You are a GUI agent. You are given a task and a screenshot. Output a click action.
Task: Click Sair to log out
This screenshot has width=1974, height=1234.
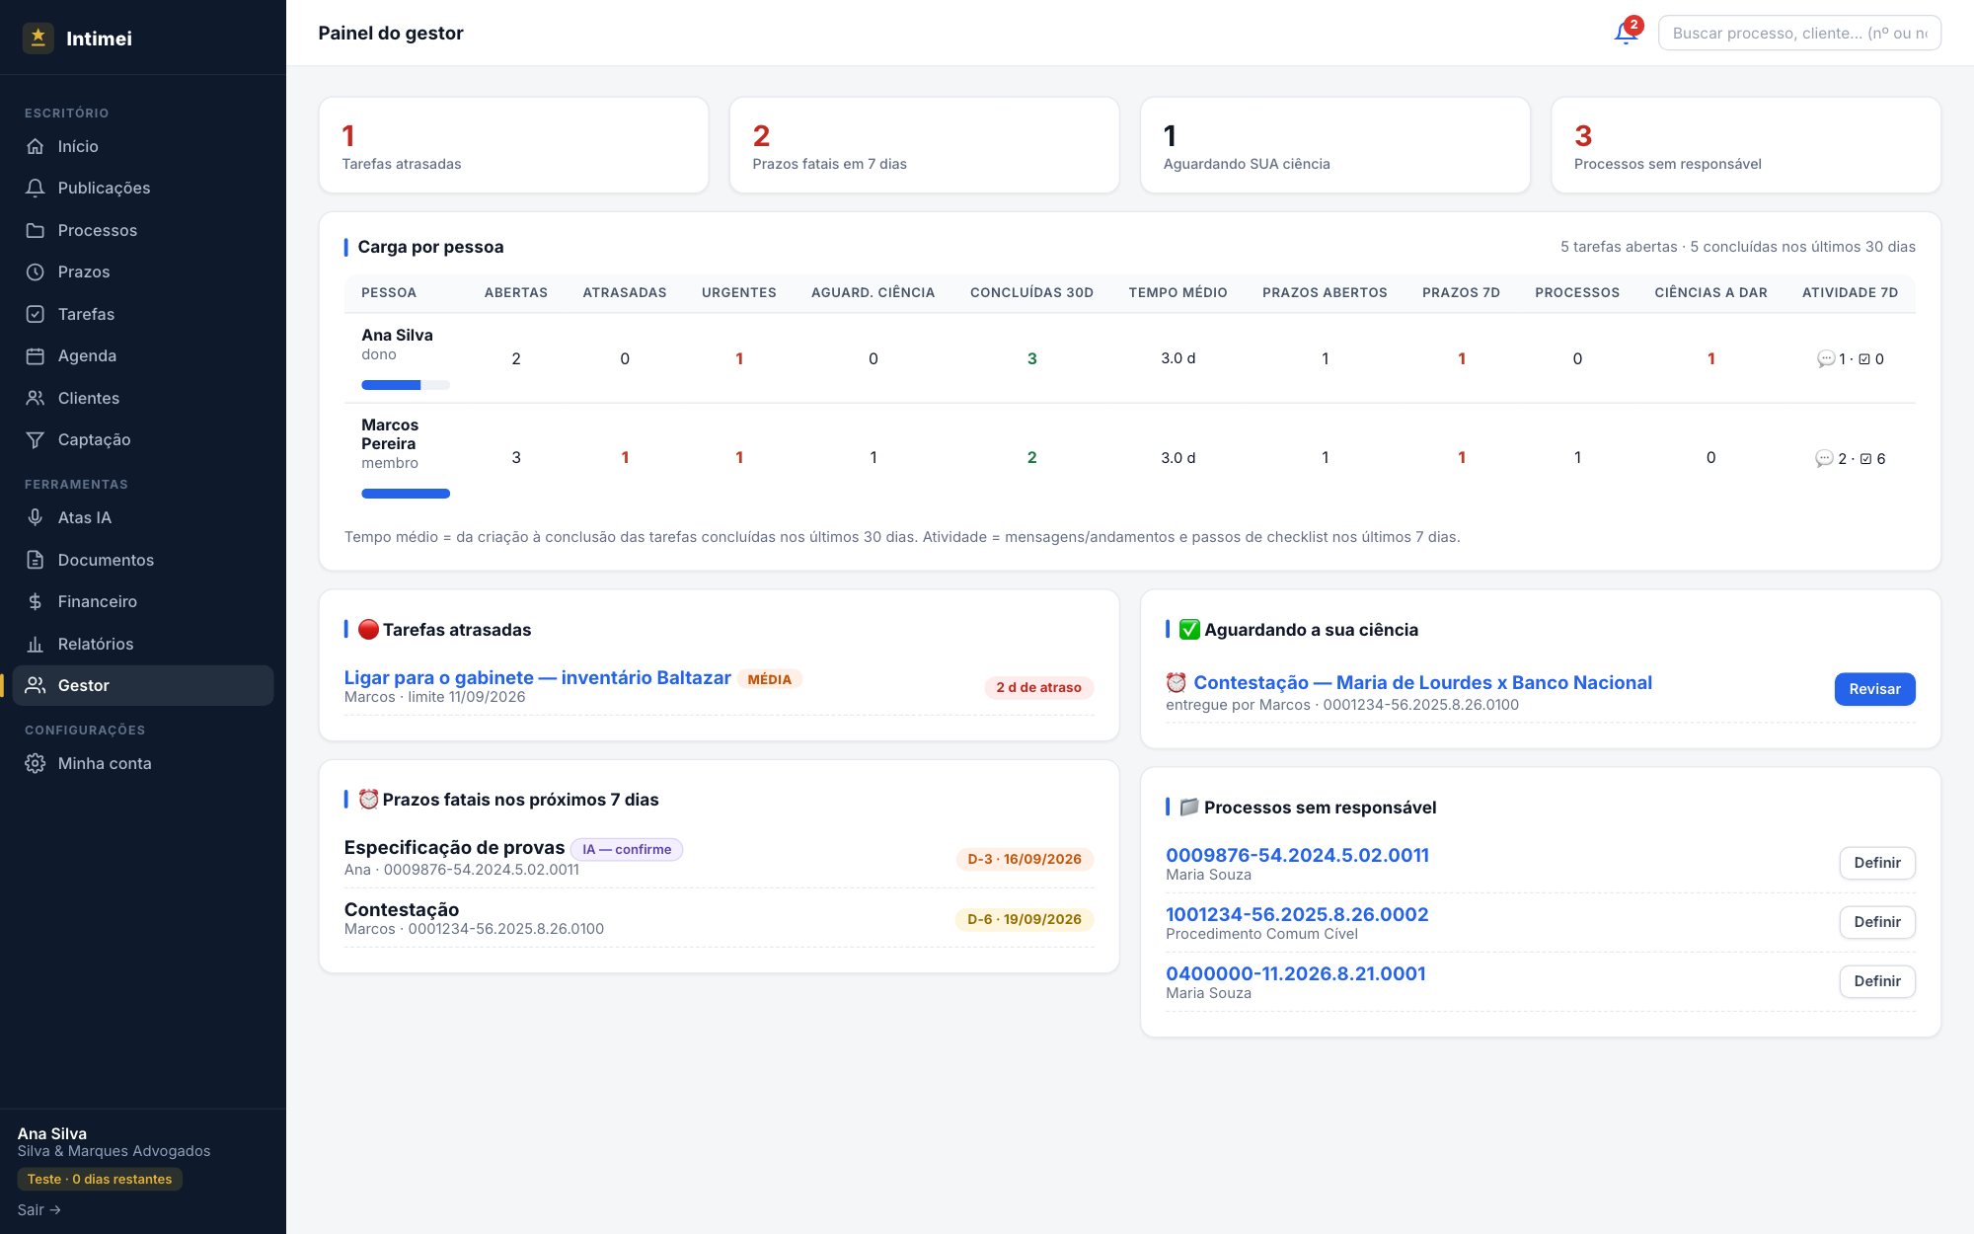click(39, 1209)
